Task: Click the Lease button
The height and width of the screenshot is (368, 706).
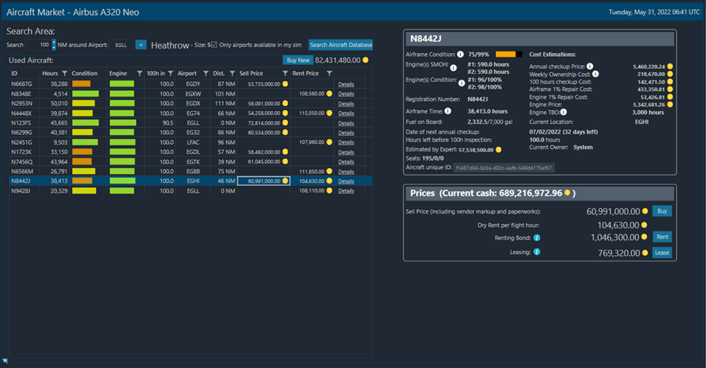Action: click(662, 252)
